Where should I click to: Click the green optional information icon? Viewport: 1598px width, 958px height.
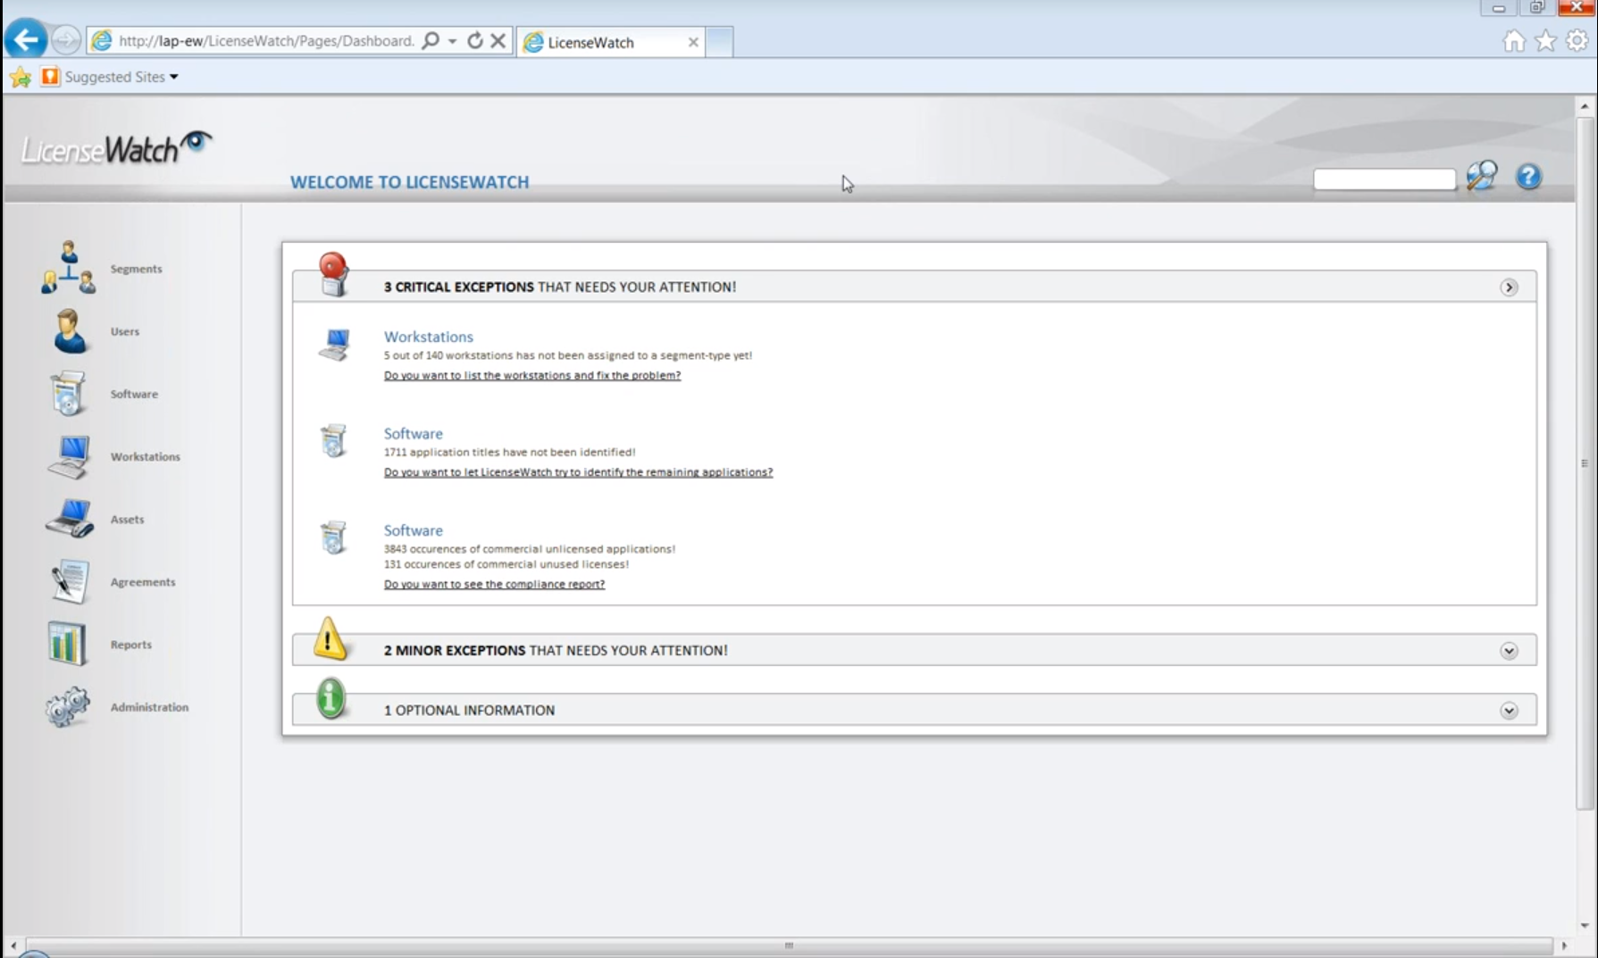(x=330, y=698)
